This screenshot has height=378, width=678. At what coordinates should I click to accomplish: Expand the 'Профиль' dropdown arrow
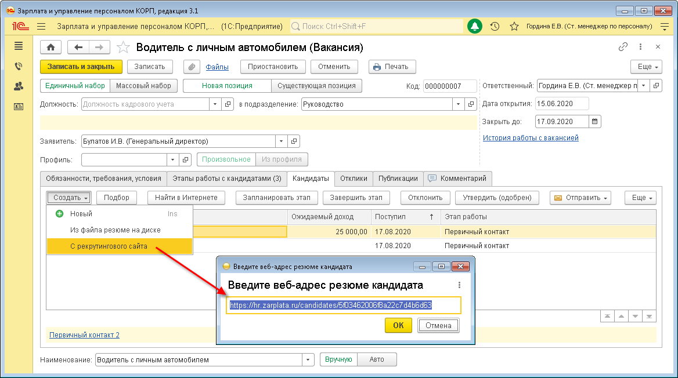click(x=172, y=160)
